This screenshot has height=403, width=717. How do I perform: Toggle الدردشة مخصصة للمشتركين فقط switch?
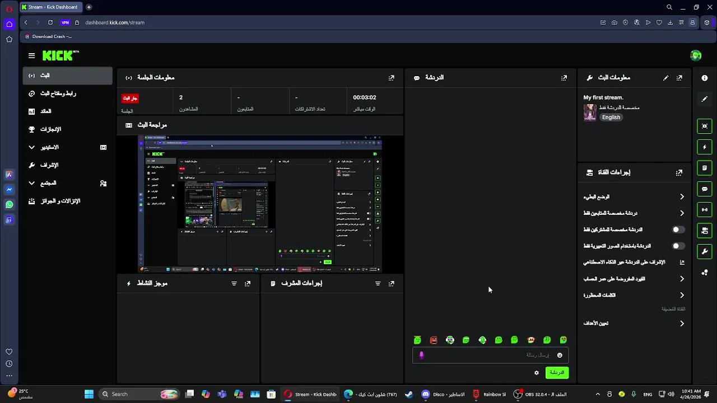(x=678, y=229)
